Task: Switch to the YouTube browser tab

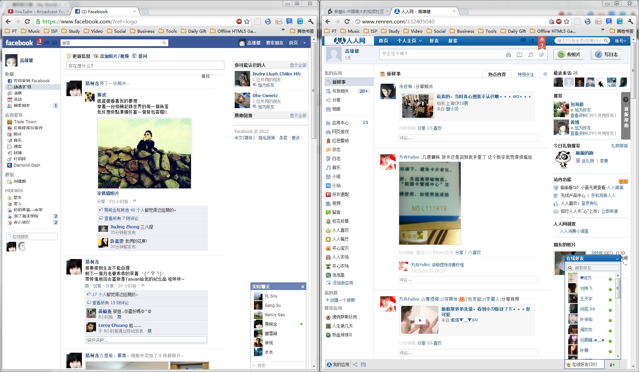Action: tap(38, 11)
